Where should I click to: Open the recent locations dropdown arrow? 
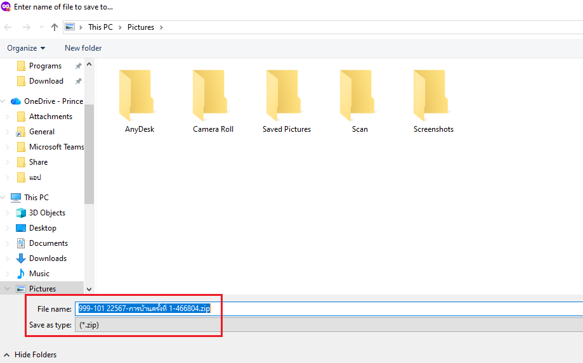41,27
